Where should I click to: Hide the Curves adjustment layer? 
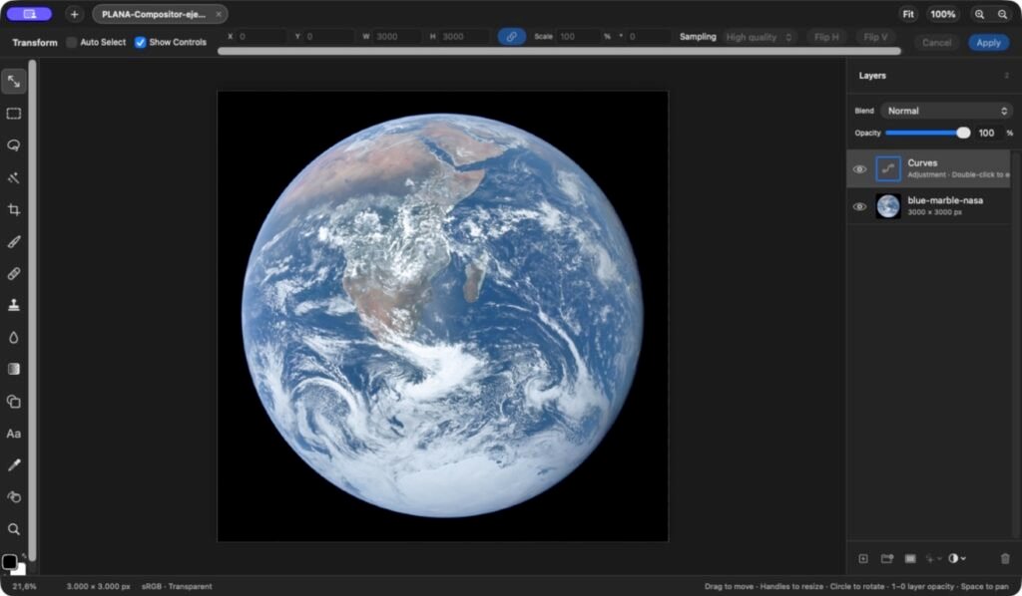point(859,169)
